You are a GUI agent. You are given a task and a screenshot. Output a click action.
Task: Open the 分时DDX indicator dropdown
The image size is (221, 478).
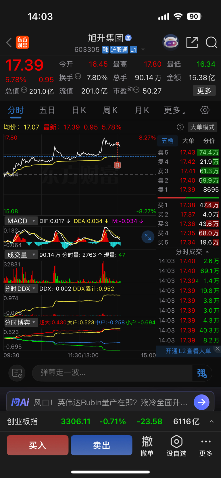tap(21, 289)
